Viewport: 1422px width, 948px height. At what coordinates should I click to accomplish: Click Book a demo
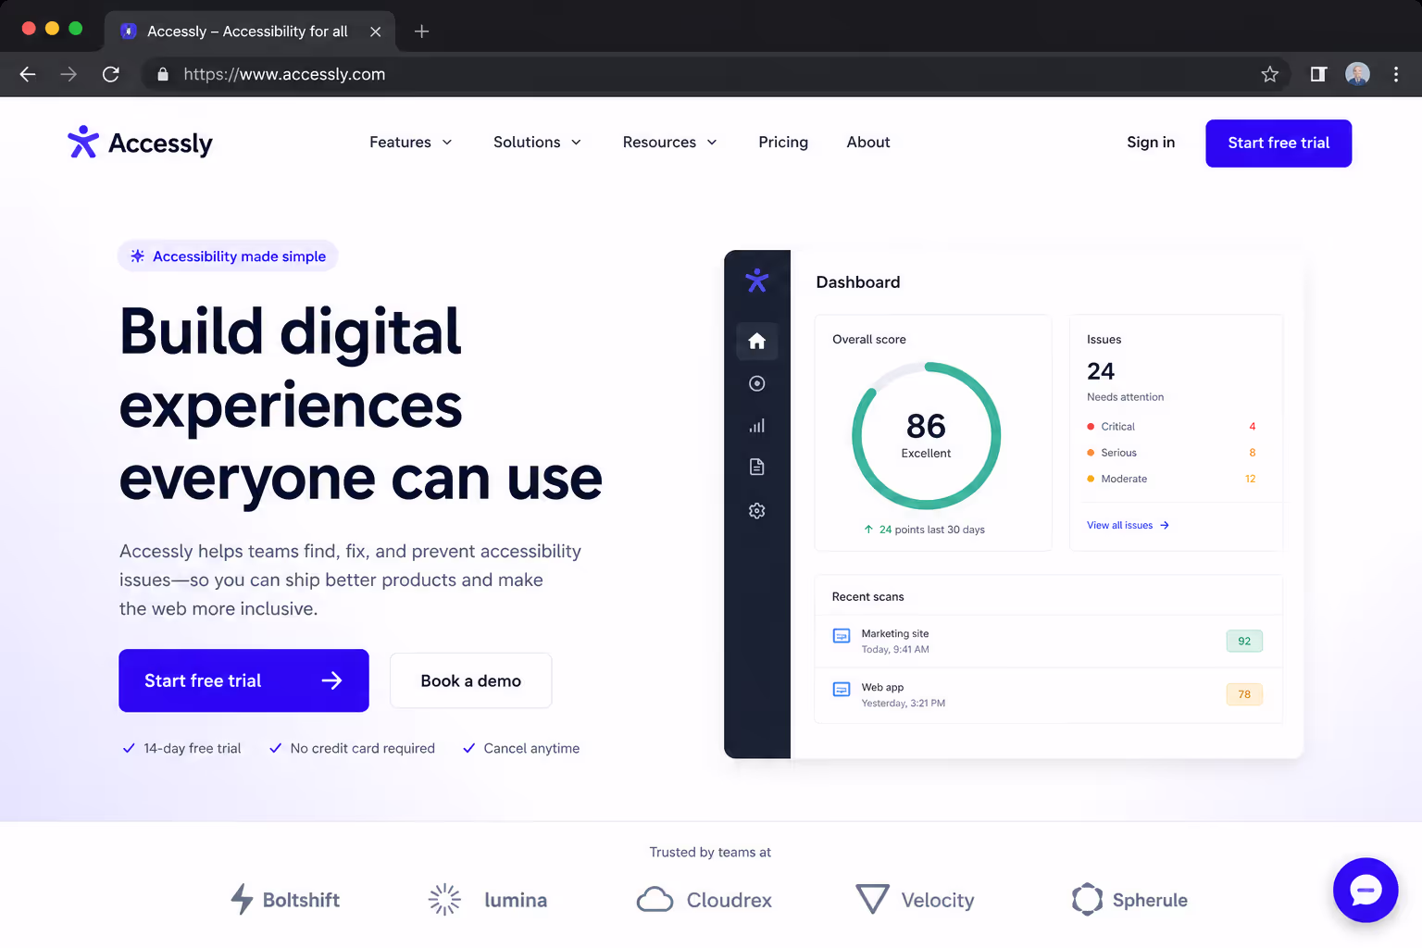click(470, 680)
